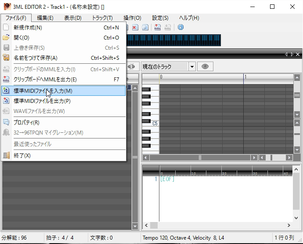Select 標準MIDIファイルを入力(M) import entry
The image size is (303, 244).
[x=63, y=91]
